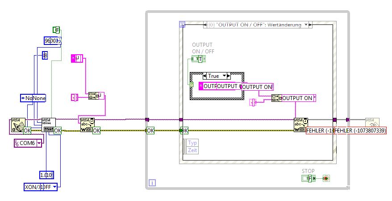
Task: Toggle the False boolean constant at top left
Action: coord(56,30)
